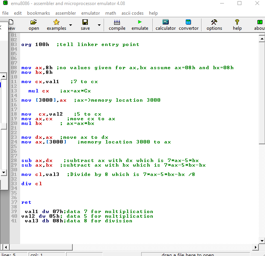
Task: Expand the save dropdown arrow
Action: pos(99,25)
